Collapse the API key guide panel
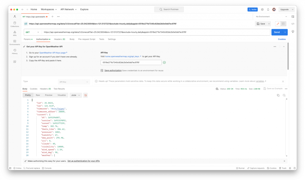 coord(284,47)
